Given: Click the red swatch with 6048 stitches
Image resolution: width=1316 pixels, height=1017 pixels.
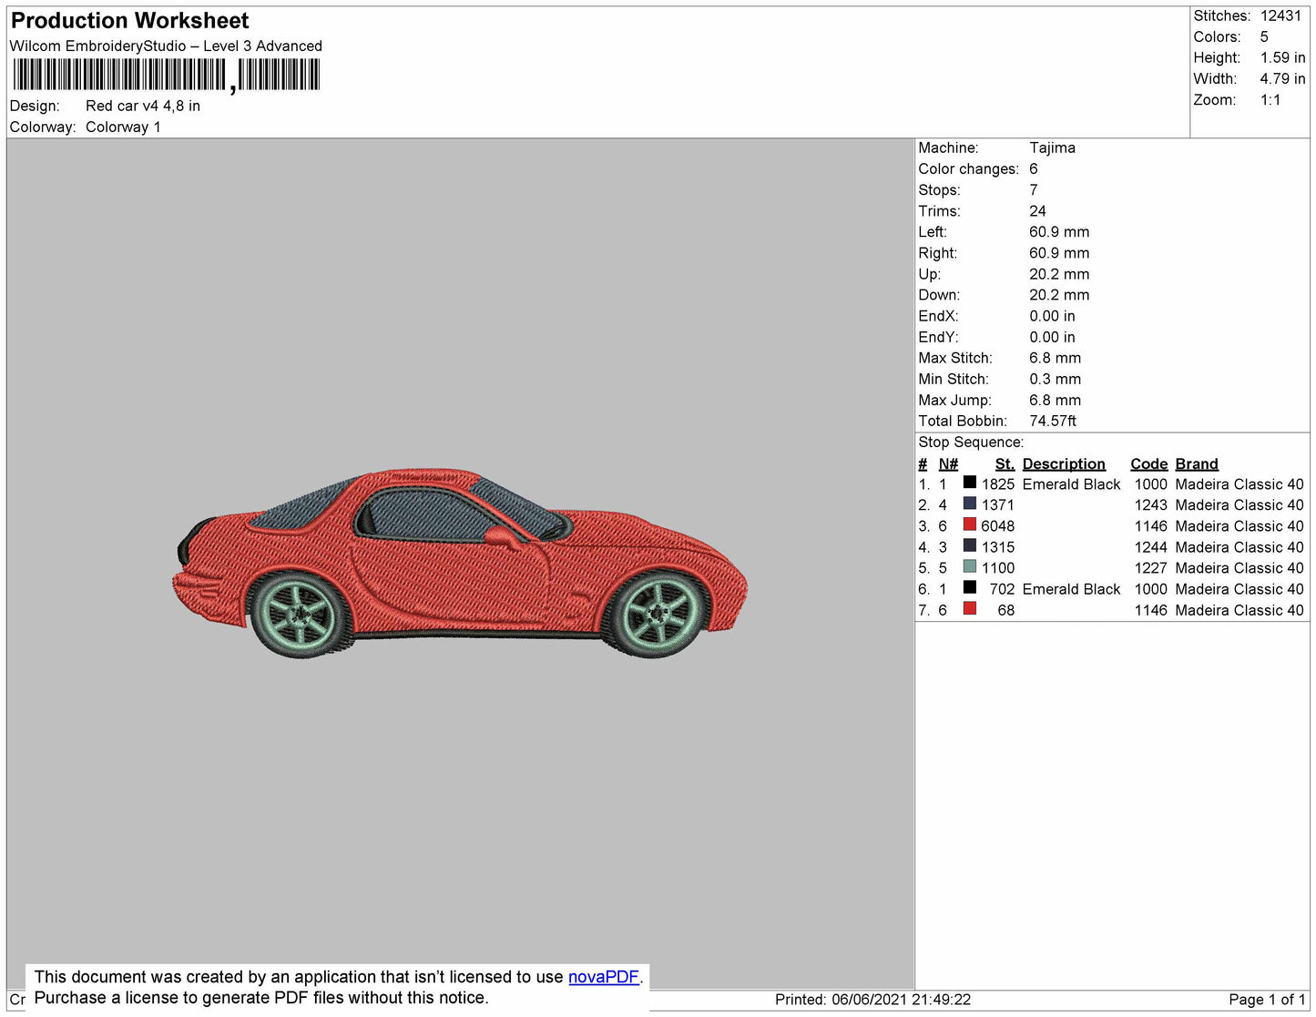Looking at the screenshot, I should pyautogui.click(x=970, y=524).
